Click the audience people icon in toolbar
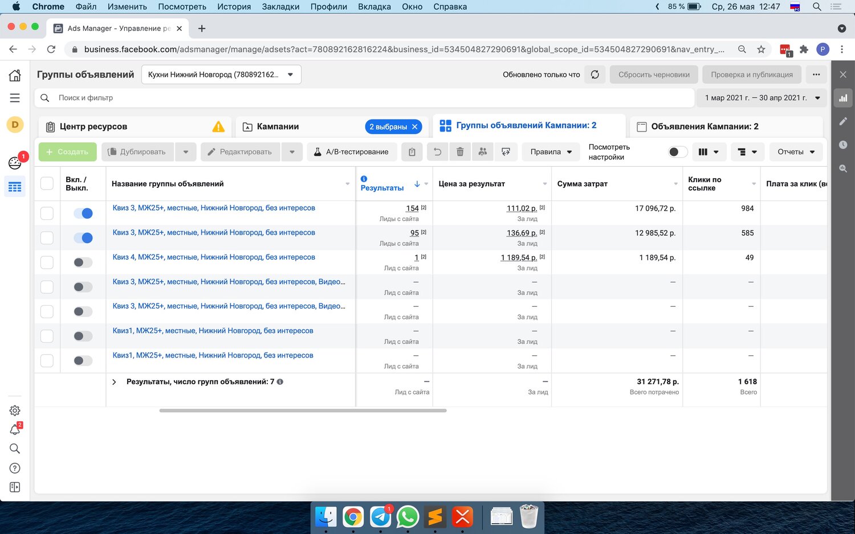 [x=483, y=152]
